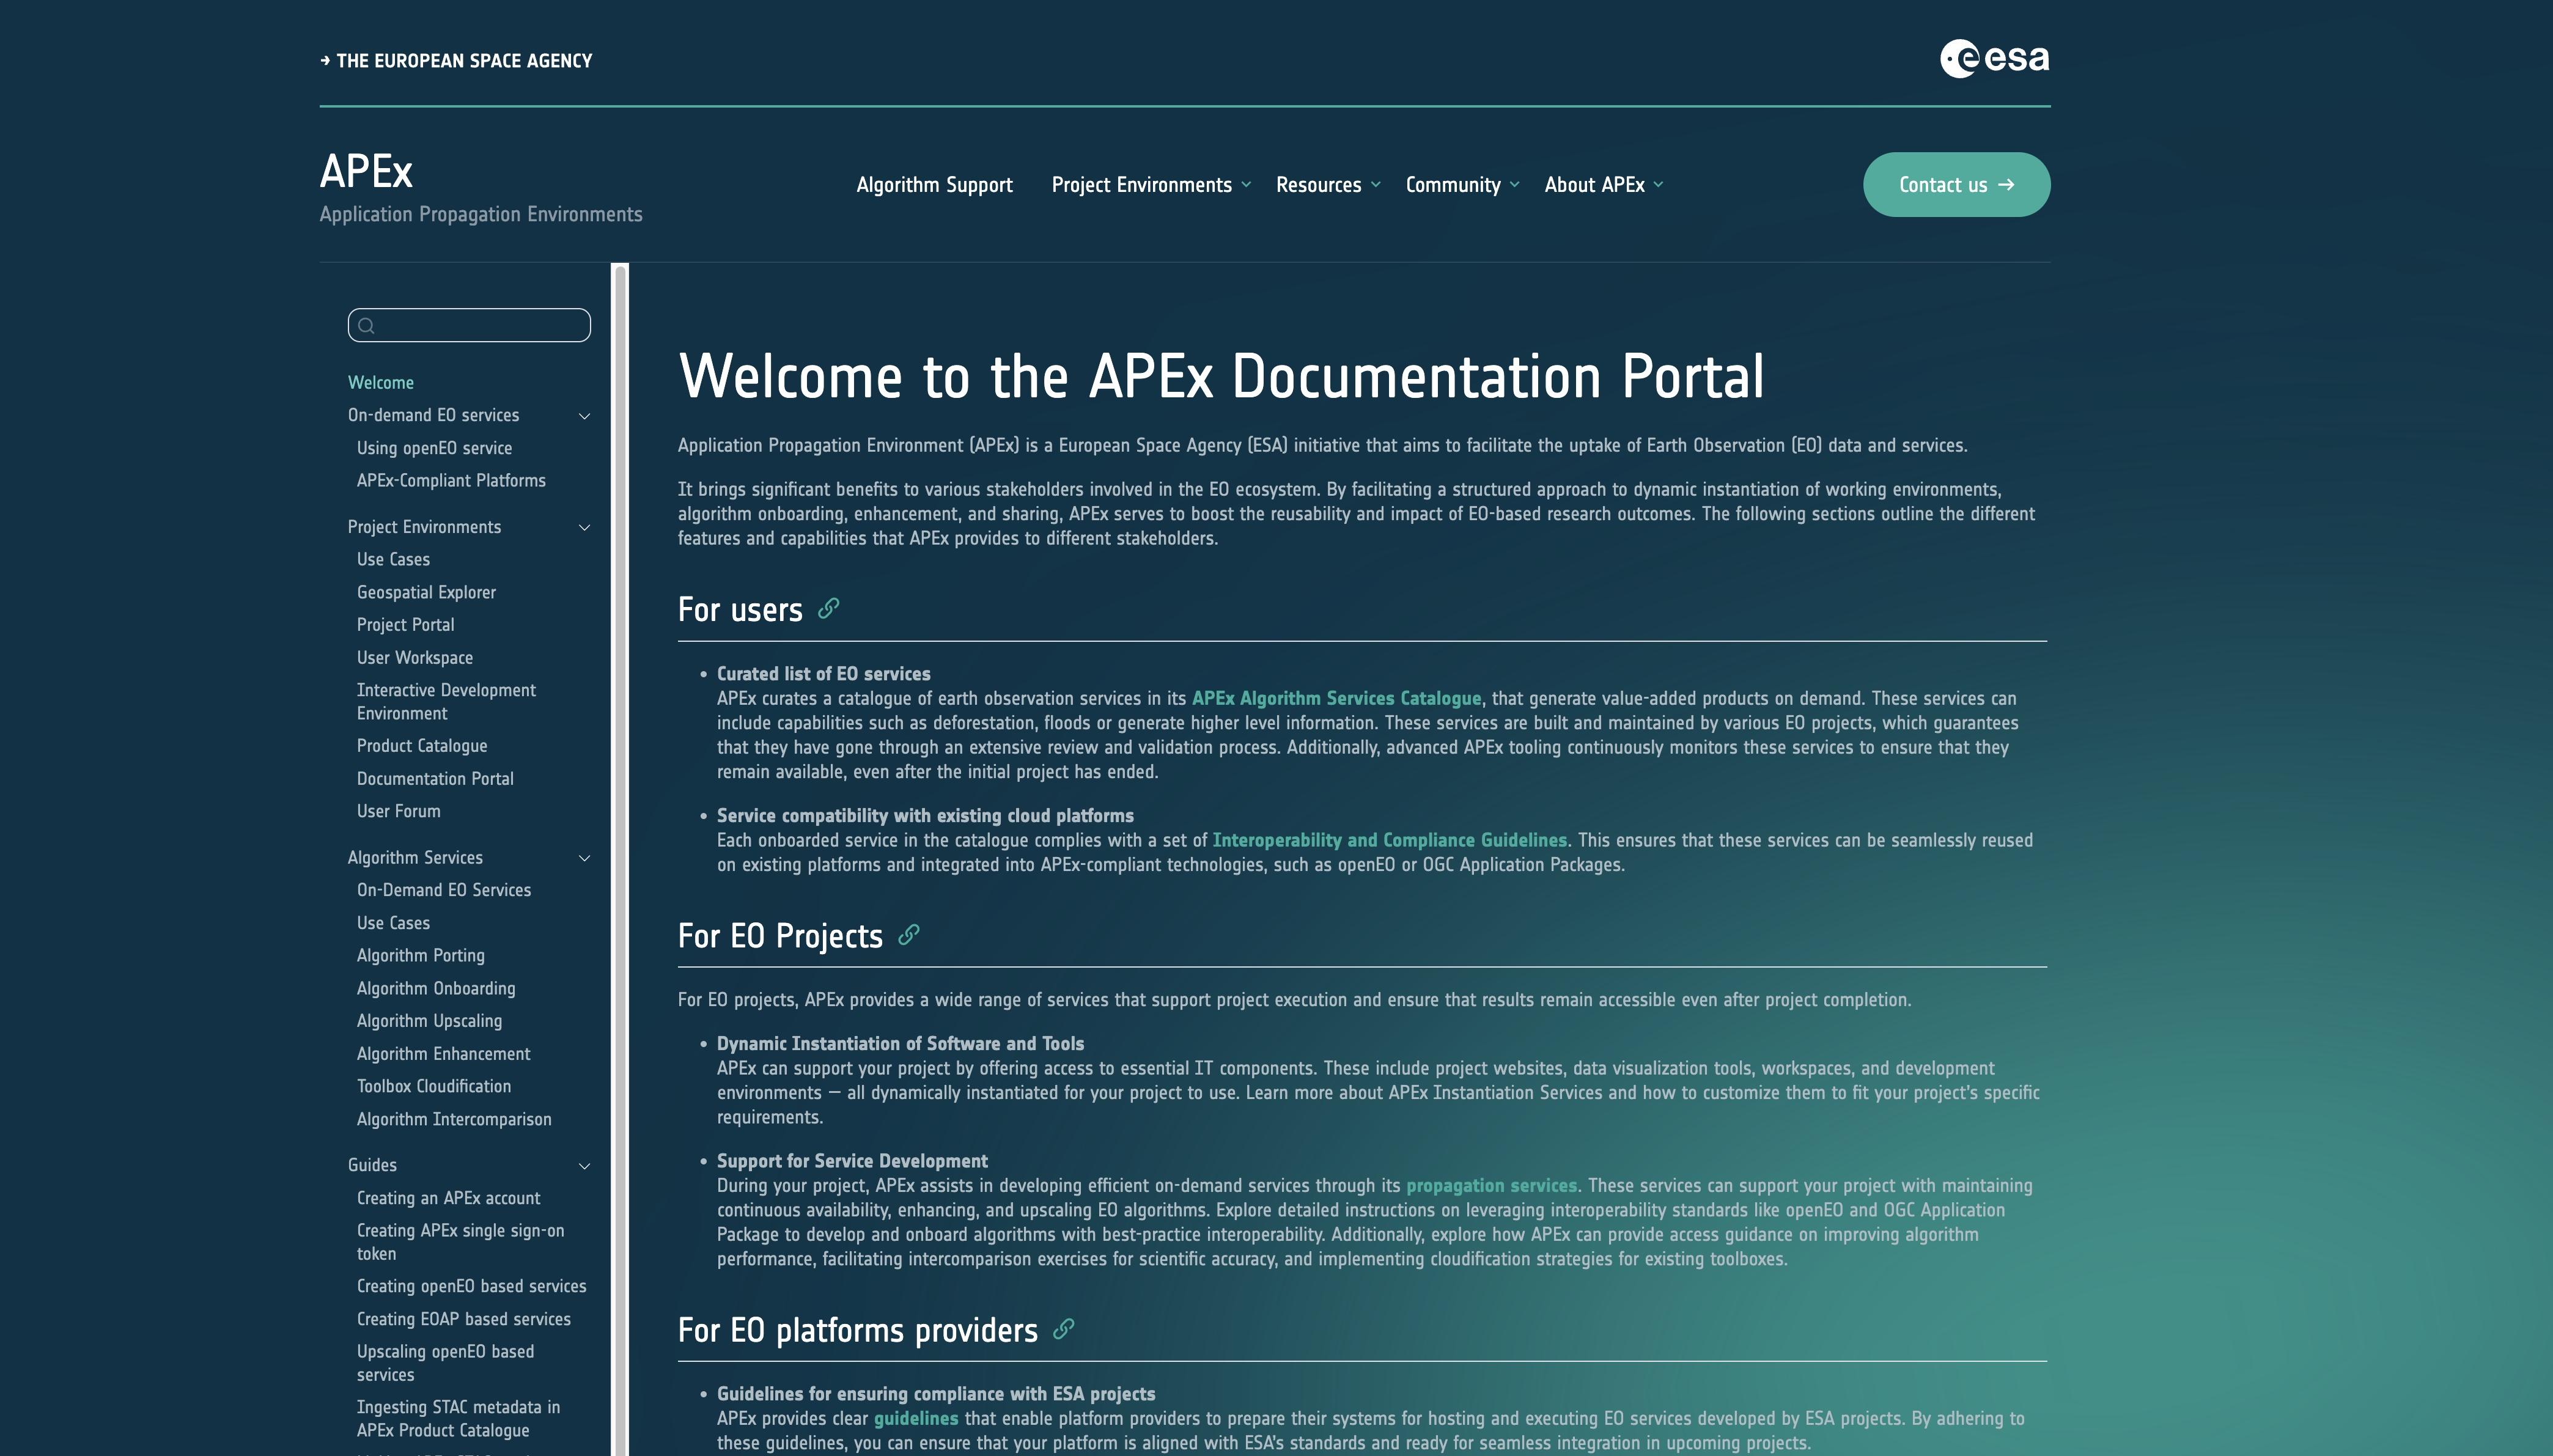2553x1456 pixels.
Task: Click the arrow icon before The European Space Agency
Action: click(325, 61)
